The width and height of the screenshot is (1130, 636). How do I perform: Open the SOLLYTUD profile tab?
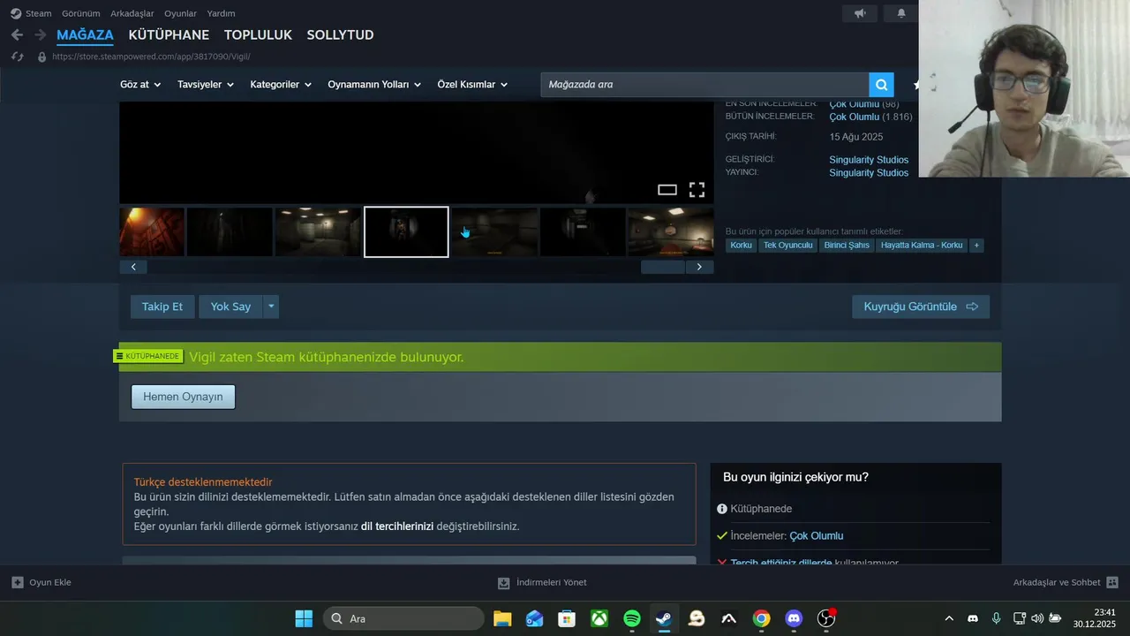point(340,34)
